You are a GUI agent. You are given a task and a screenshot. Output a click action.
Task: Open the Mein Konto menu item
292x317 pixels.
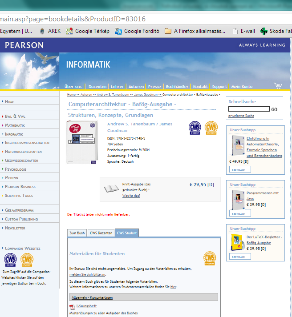click(x=242, y=87)
